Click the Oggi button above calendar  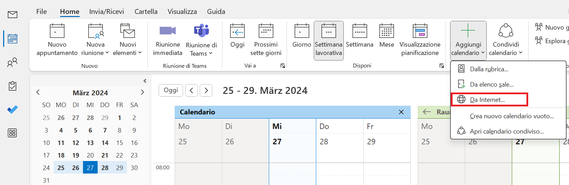[x=171, y=90]
